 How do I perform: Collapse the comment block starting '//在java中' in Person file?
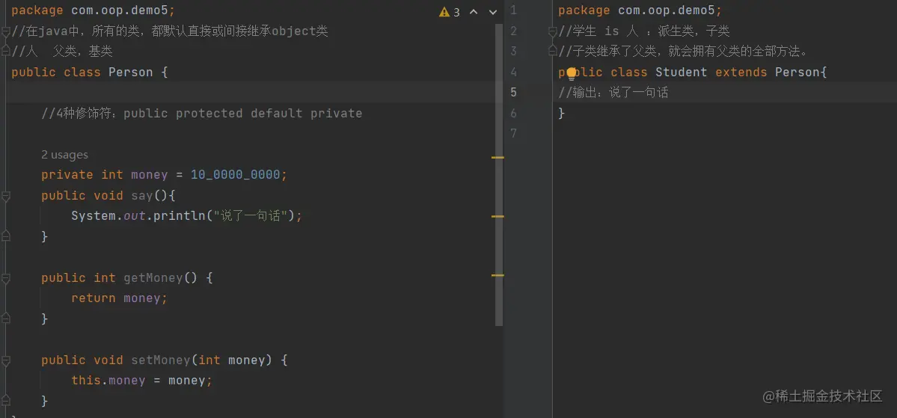(6, 31)
